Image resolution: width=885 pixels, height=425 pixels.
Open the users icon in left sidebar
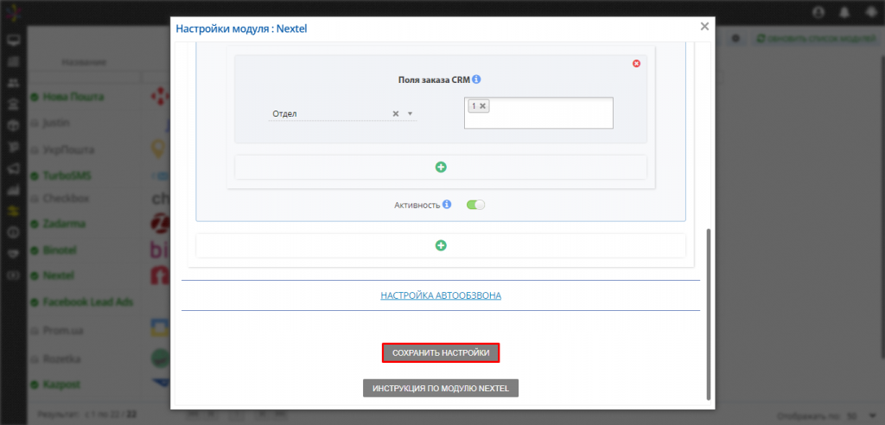[13, 83]
